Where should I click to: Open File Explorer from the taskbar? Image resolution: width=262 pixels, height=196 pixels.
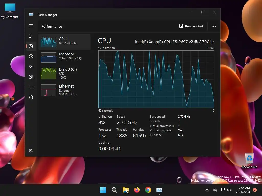pos(125,190)
